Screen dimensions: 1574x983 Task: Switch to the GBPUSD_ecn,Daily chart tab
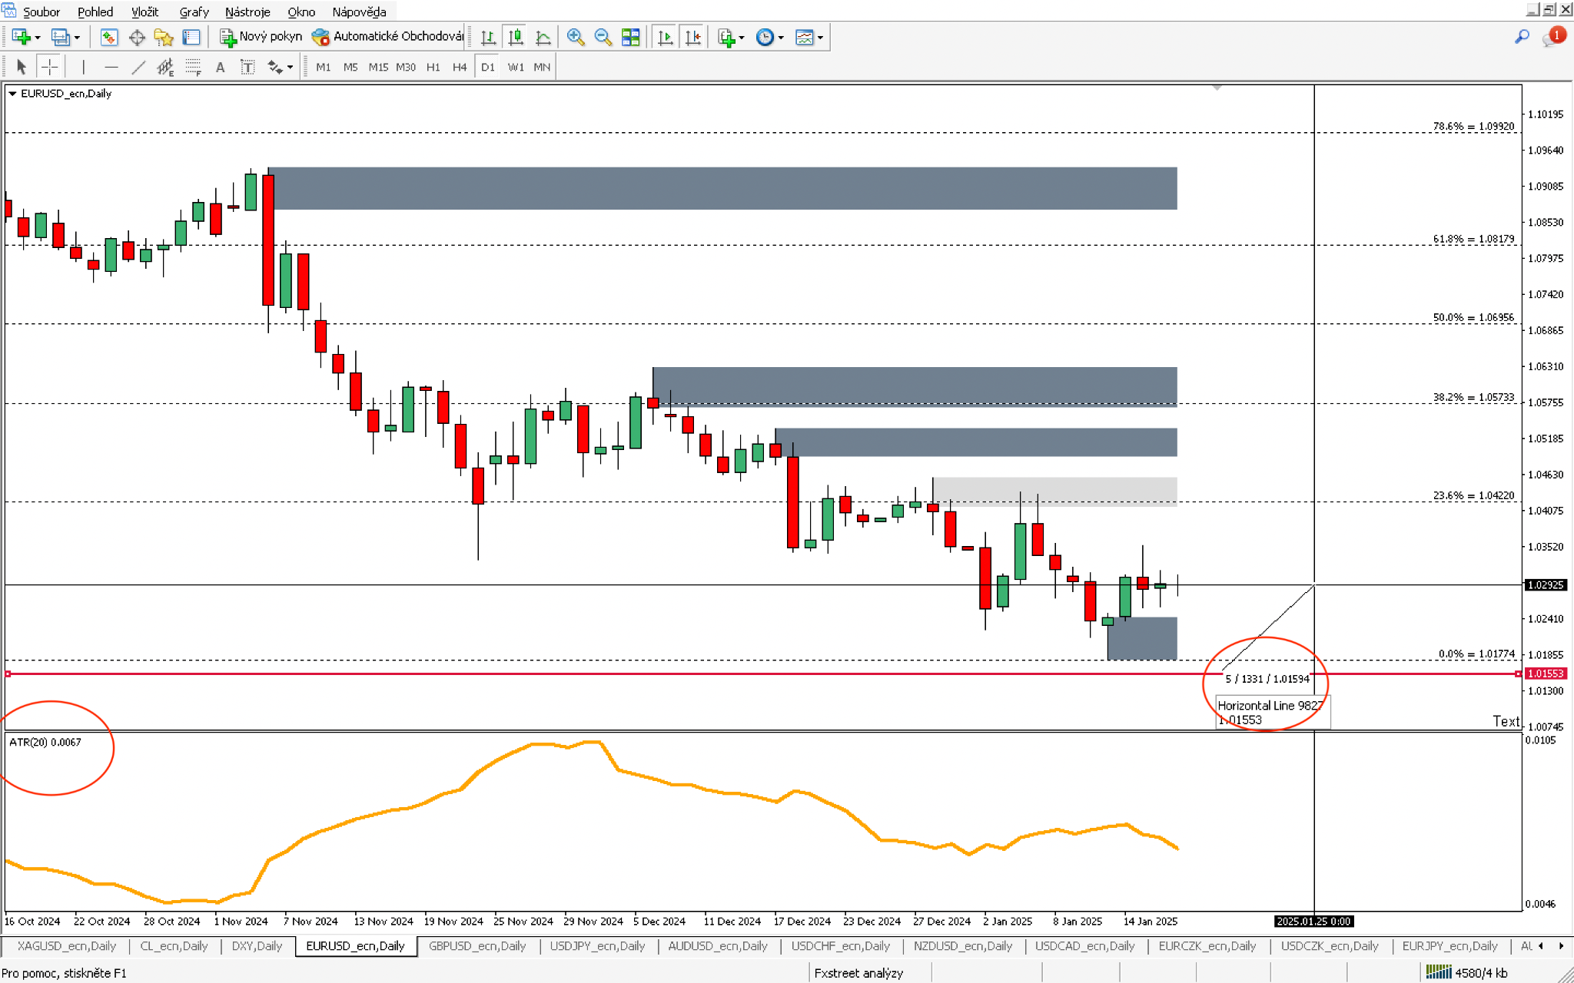pos(477,945)
